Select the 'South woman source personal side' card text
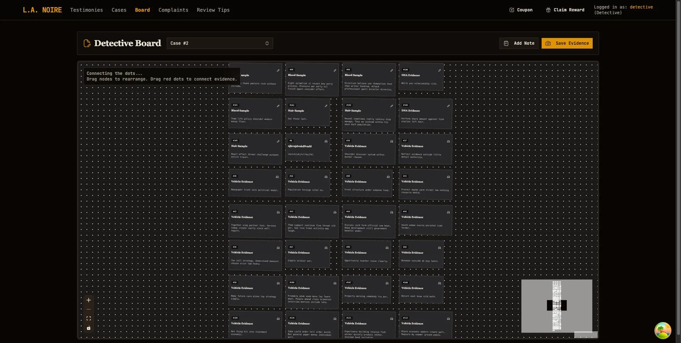The image size is (681, 343). pyautogui.click(x=422, y=227)
